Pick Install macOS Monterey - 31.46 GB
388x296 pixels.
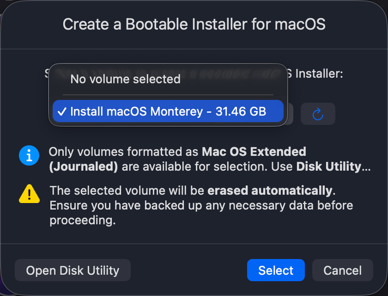click(x=168, y=111)
